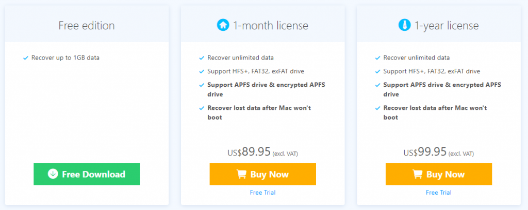Open the Free Trial link under 1-month plan
Viewport: 528px width, 210px height.
(262, 193)
